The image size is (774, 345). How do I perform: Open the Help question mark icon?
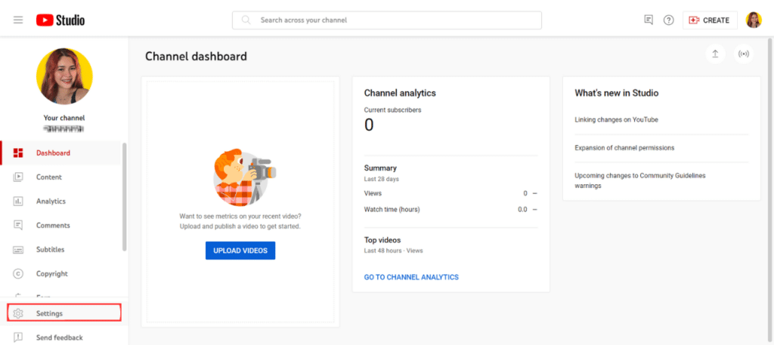pyautogui.click(x=668, y=20)
